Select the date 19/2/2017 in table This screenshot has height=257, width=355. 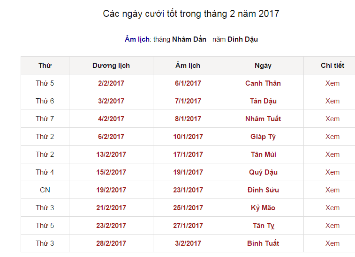point(111,190)
